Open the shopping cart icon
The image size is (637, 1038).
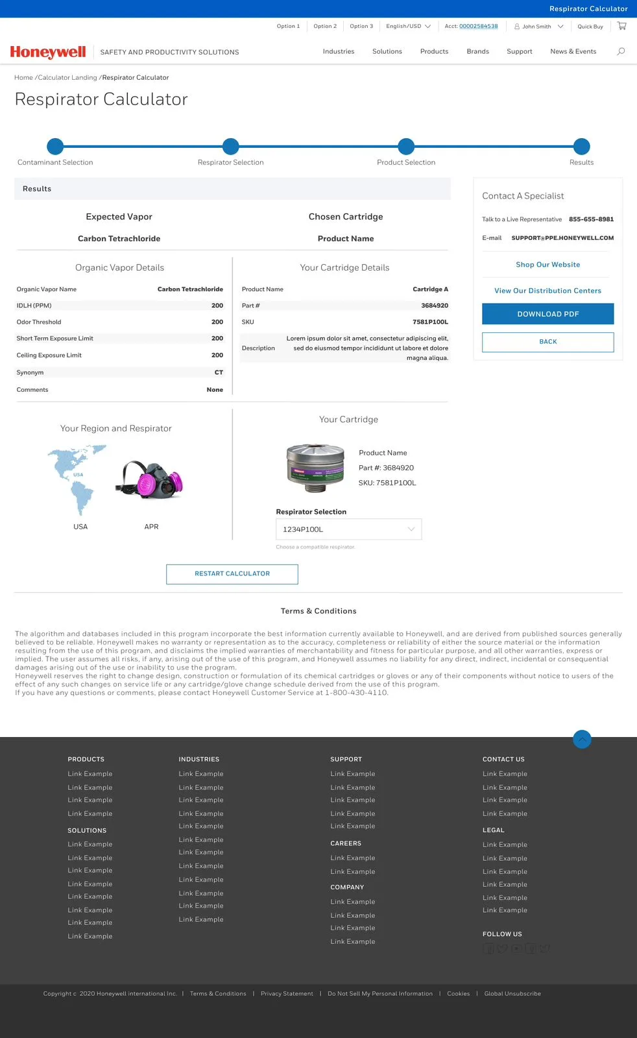621,26
